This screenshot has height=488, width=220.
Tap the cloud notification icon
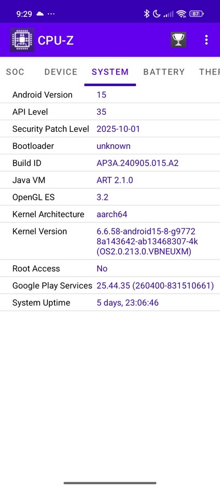click(40, 14)
